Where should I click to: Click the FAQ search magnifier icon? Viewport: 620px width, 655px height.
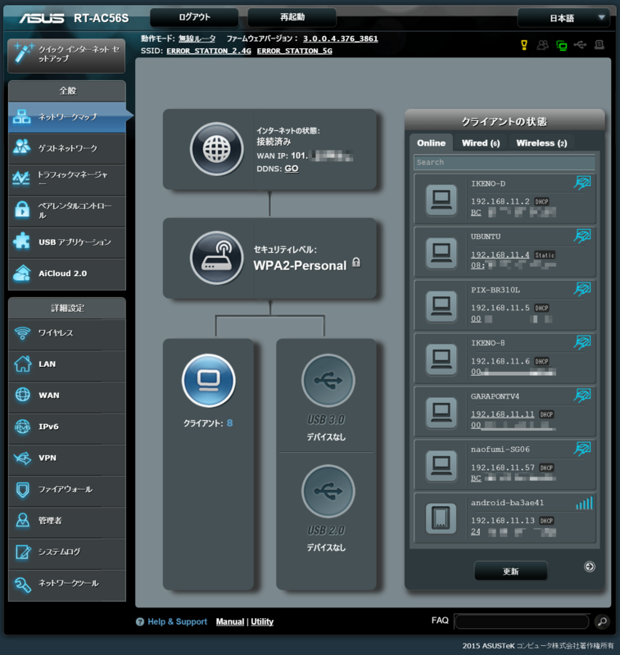[602, 621]
